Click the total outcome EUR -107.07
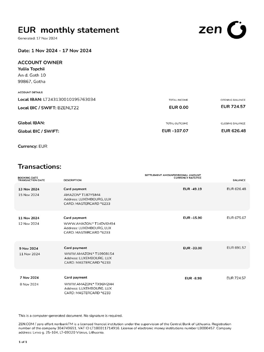 (x=175, y=131)
